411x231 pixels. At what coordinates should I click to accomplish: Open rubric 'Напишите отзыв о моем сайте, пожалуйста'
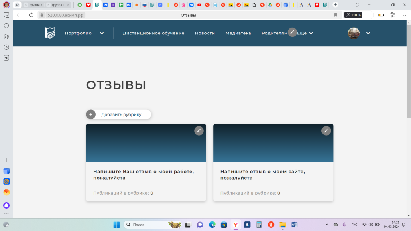point(262,174)
